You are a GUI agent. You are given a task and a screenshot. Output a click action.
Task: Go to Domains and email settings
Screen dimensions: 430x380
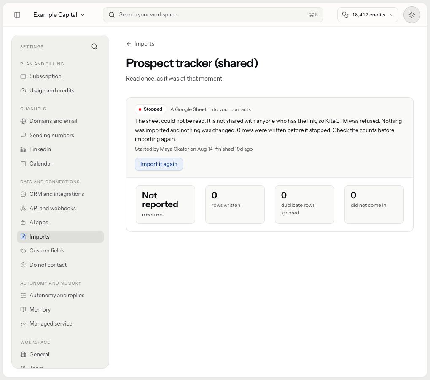coord(60,121)
